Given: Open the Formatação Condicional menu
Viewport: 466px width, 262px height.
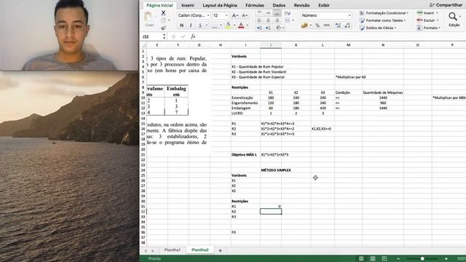Looking at the screenshot, I should (x=384, y=13).
